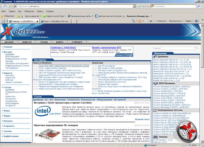Click the RSS feeds toolbar icon
204x147 pixels.
(140, 21)
